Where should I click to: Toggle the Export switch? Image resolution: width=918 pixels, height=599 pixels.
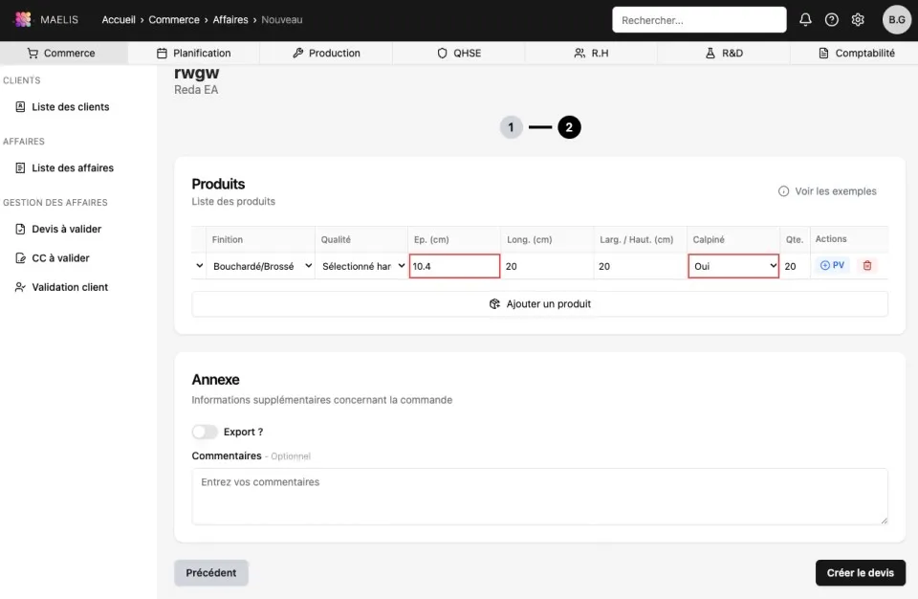pyautogui.click(x=205, y=433)
